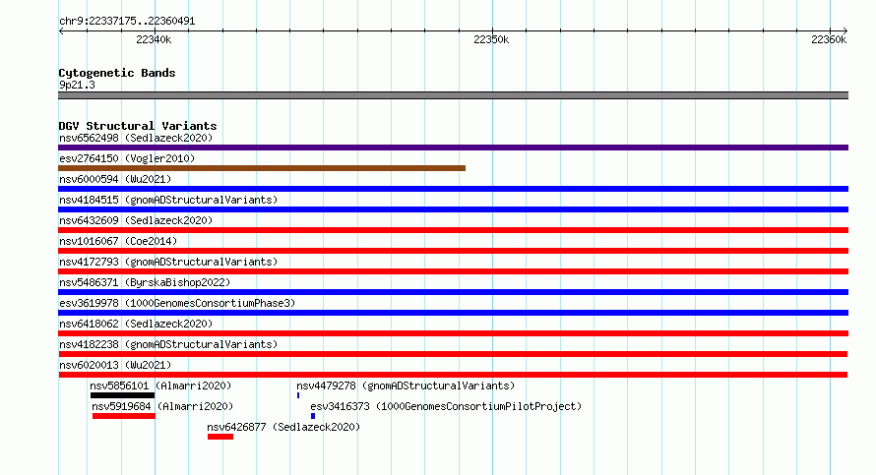Open variant nsv4184515 (gnomADStructuralVariants) label

click(168, 200)
